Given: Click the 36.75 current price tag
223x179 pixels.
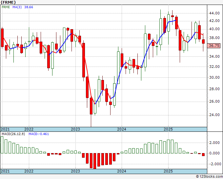Looking at the screenshot, I should (x=214, y=46).
